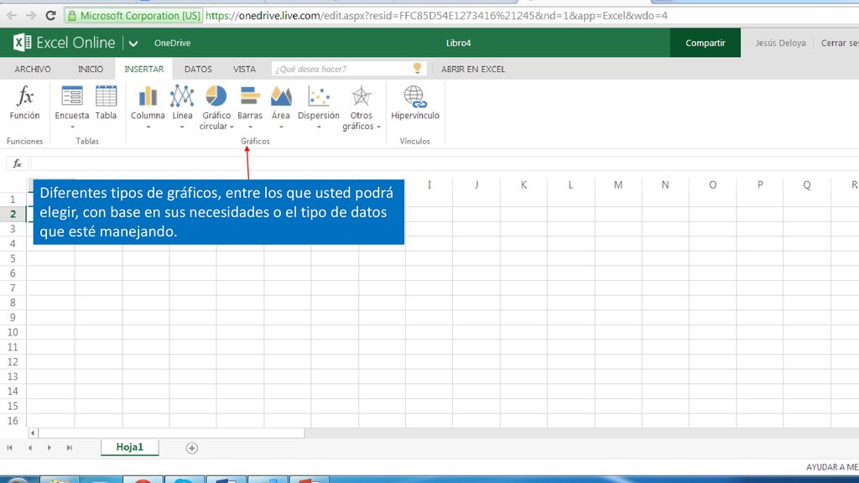This screenshot has width=859, height=483.
Task: Select column O header
Action: coord(713,185)
